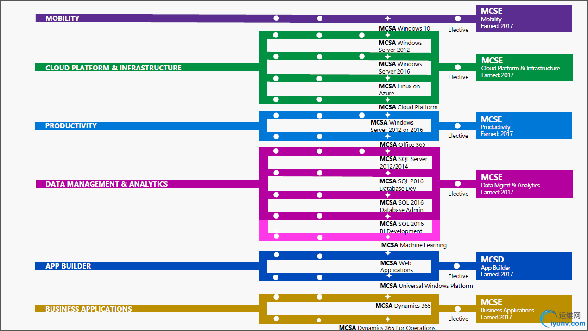Select the CLOUD PLATFORM & INFRASTRUCTURE track label
588x331 pixels.
coord(114,68)
